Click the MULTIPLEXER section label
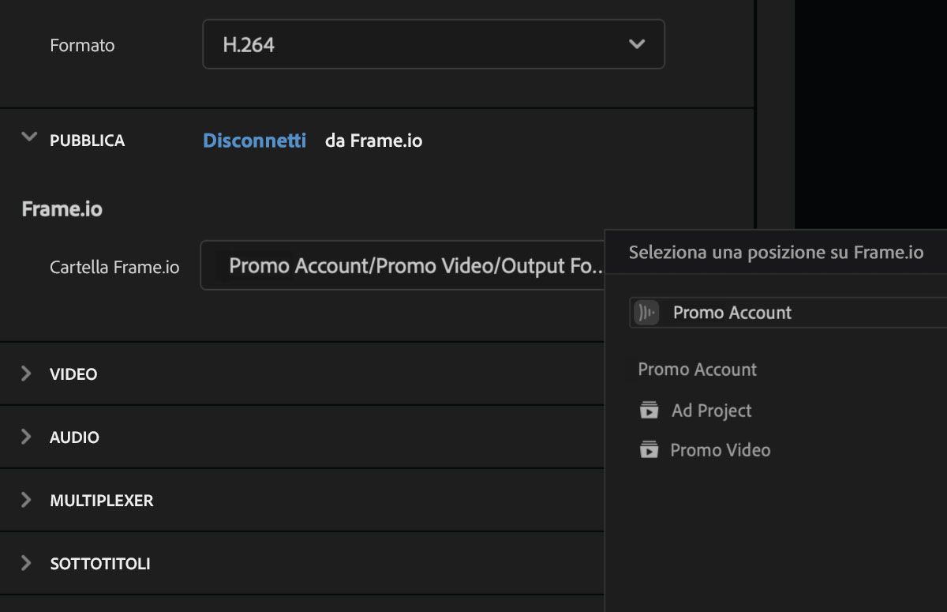 [101, 501]
